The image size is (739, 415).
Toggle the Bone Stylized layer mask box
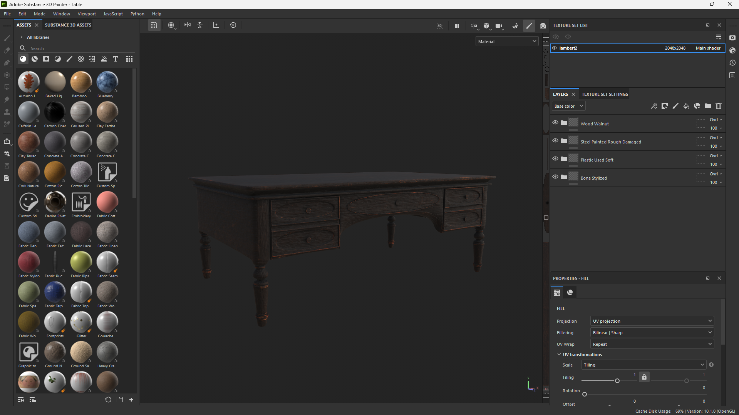coord(701,178)
